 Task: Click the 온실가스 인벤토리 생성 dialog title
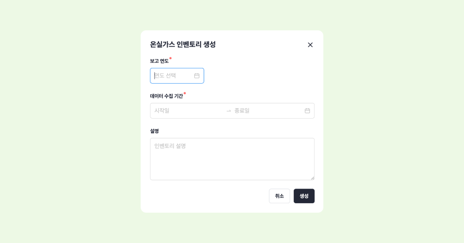coord(182,44)
